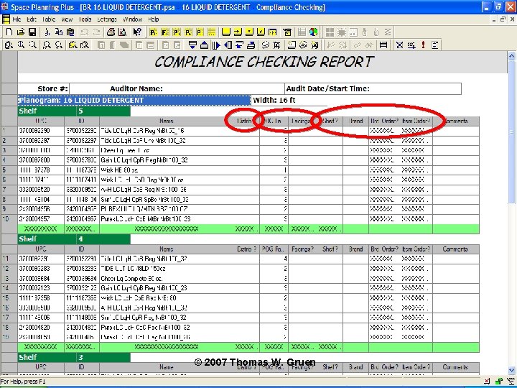This screenshot has height=388, width=517.
Task: Click the Name column header under Shelf 4
Action: (166, 249)
